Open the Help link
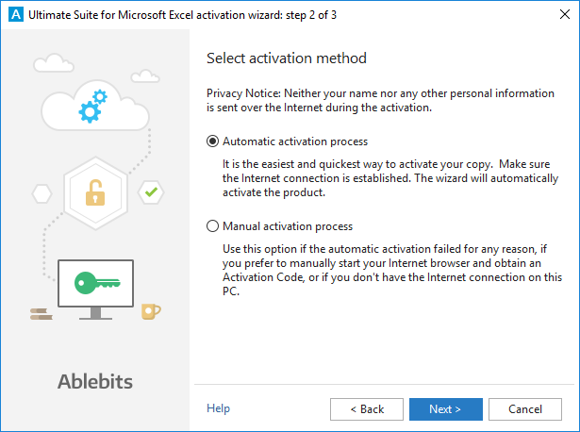The width and height of the screenshot is (580, 432). pyautogui.click(x=218, y=408)
